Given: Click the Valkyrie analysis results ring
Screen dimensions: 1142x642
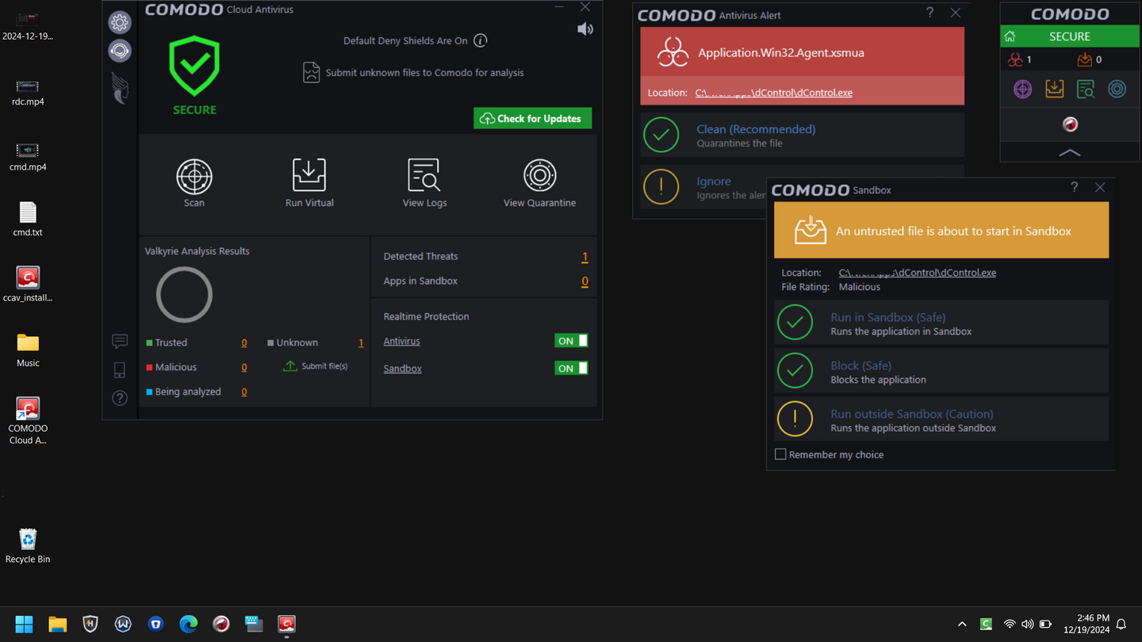Looking at the screenshot, I should tap(184, 295).
